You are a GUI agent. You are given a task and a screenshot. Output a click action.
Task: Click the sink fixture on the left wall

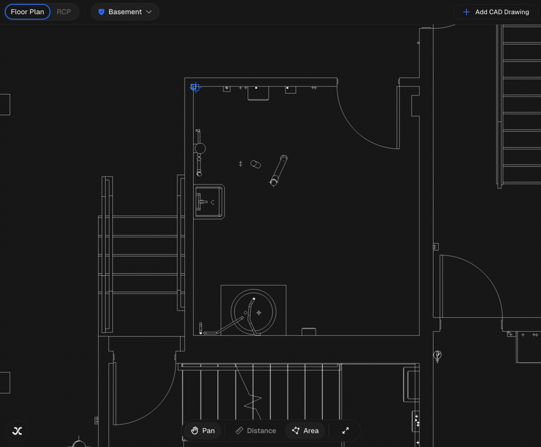209,202
